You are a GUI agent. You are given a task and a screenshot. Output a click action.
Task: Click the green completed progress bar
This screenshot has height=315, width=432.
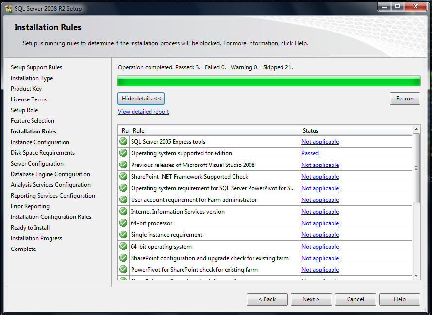point(269,81)
